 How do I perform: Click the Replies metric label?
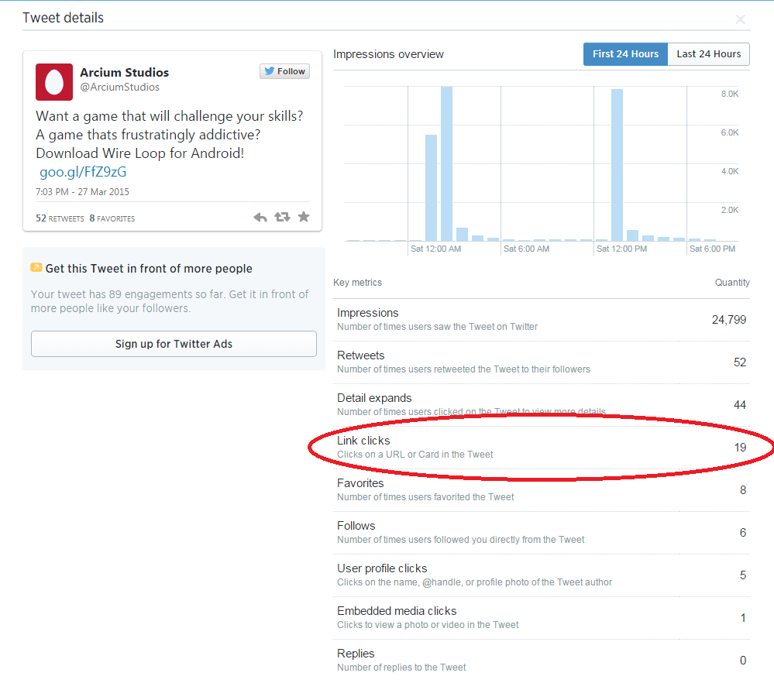[x=356, y=654]
